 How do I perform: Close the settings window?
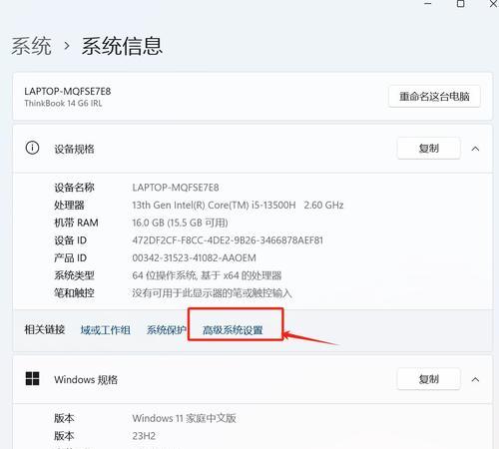pyautogui.click(x=494, y=4)
